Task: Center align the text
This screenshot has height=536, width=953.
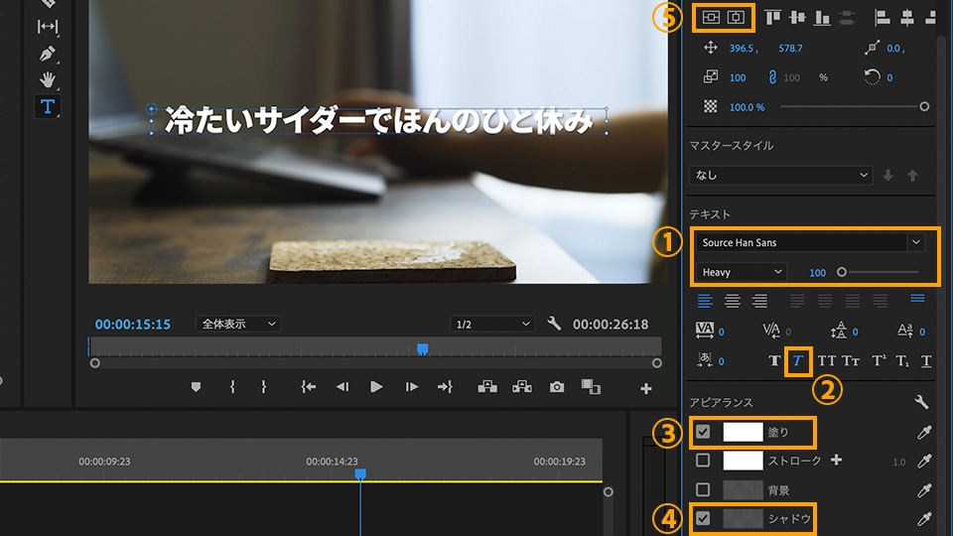Action: pos(732,300)
